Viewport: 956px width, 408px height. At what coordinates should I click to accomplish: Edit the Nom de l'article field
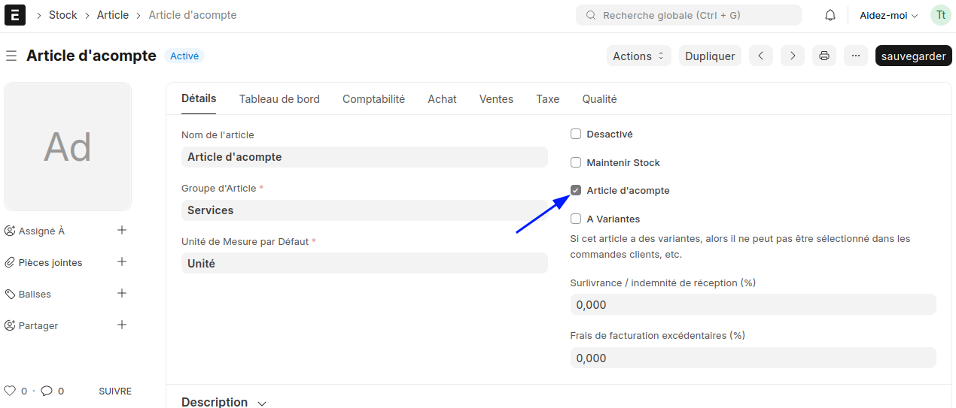point(364,157)
